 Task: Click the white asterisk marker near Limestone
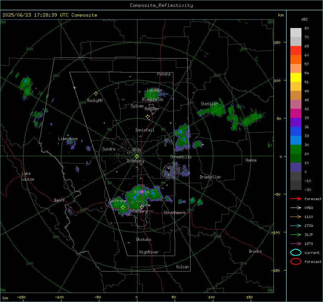pos(68,135)
